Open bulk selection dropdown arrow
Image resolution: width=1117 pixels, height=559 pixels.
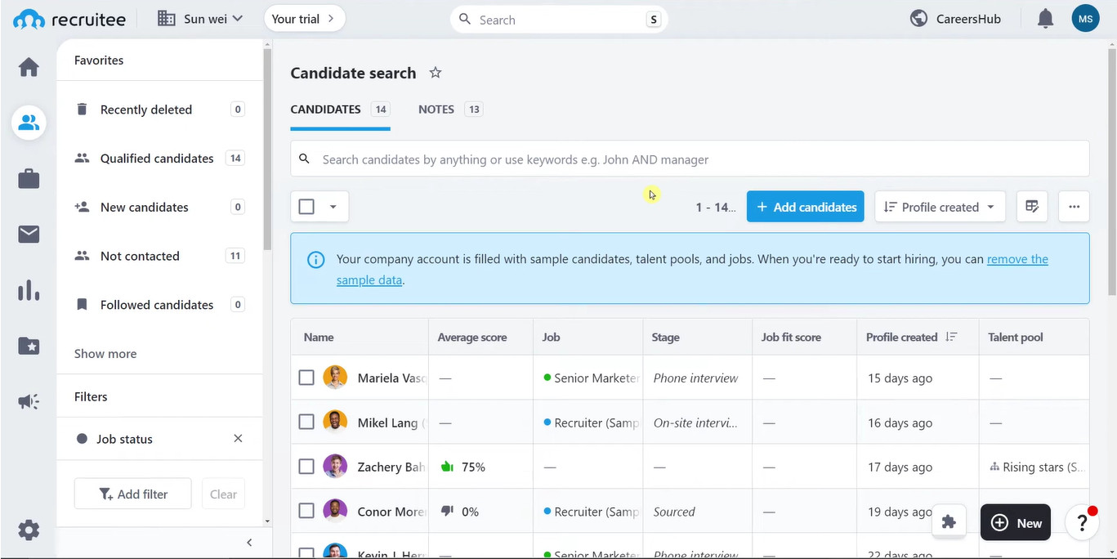pyautogui.click(x=333, y=207)
